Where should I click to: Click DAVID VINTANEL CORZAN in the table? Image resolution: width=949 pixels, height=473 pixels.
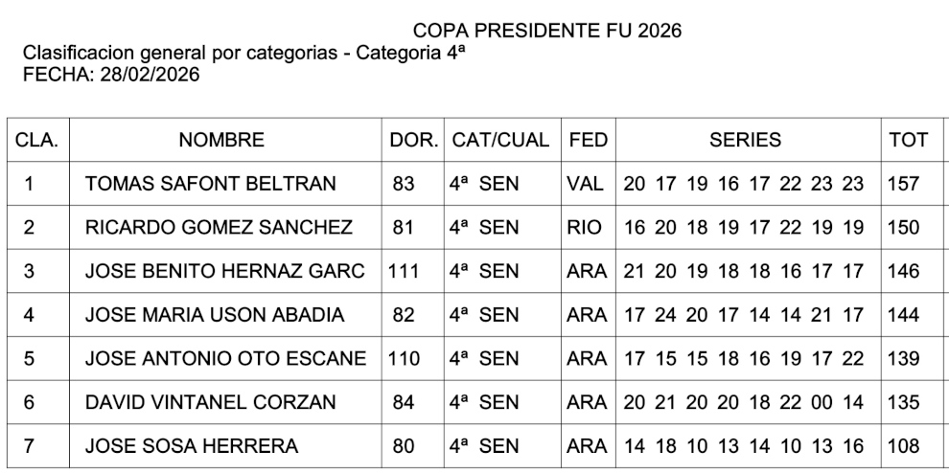(211, 402)
